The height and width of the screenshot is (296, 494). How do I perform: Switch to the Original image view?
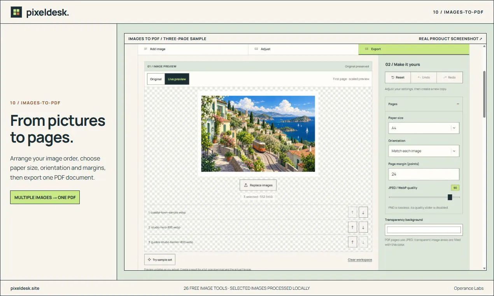156,79
